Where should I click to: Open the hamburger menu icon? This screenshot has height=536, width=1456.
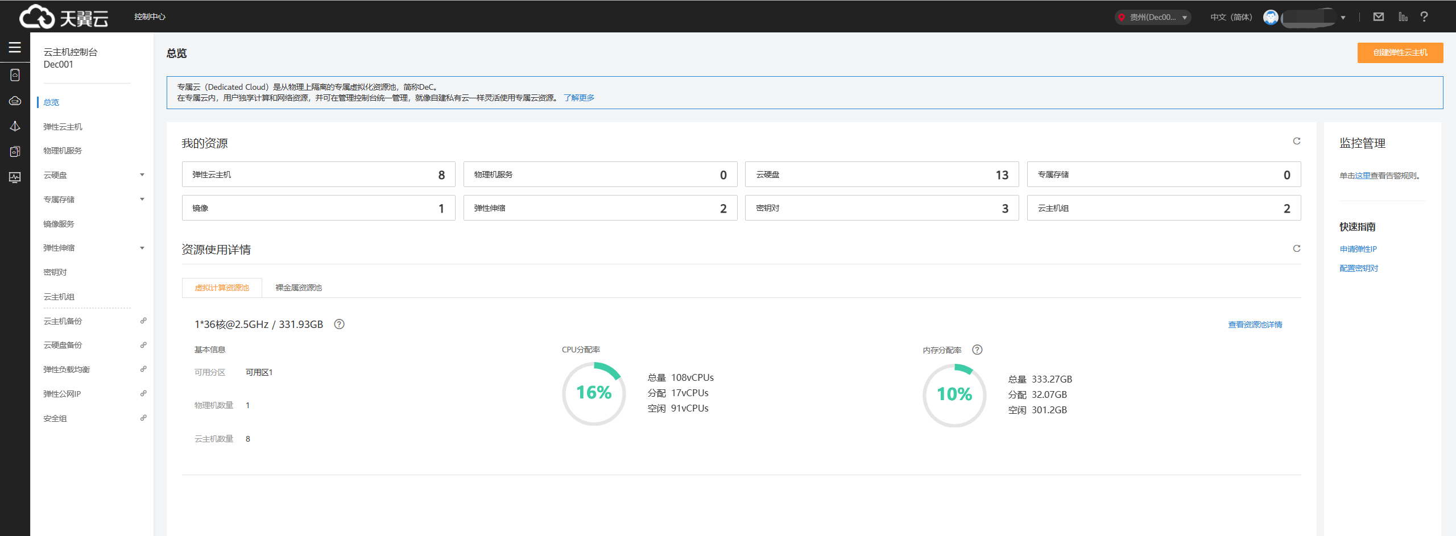(x=15, y=48)
